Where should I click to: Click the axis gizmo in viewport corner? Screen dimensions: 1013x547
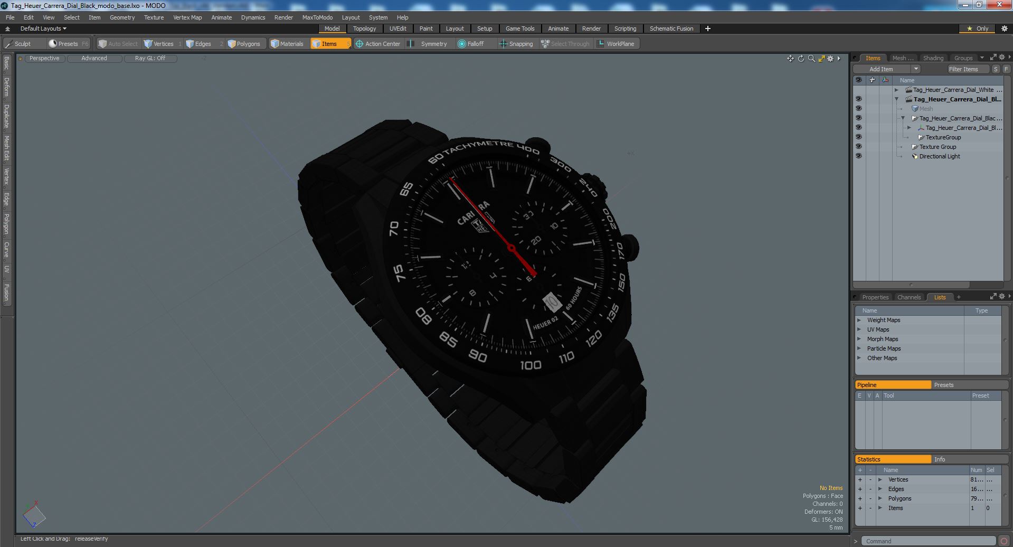point(34,515)
